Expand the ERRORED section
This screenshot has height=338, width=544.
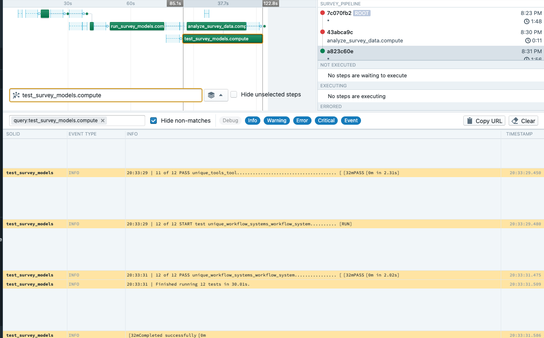click(330, 106)
